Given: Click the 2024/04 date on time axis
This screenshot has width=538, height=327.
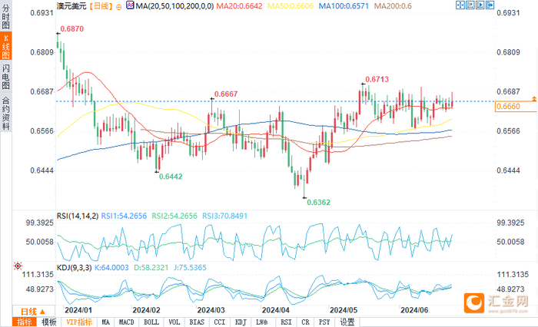Looking at the screenshot, I should point(275,310).
